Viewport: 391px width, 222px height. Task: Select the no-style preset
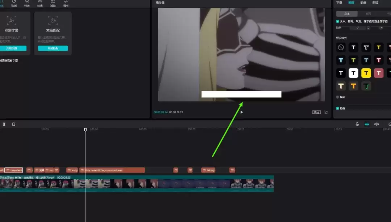point(341,47)
